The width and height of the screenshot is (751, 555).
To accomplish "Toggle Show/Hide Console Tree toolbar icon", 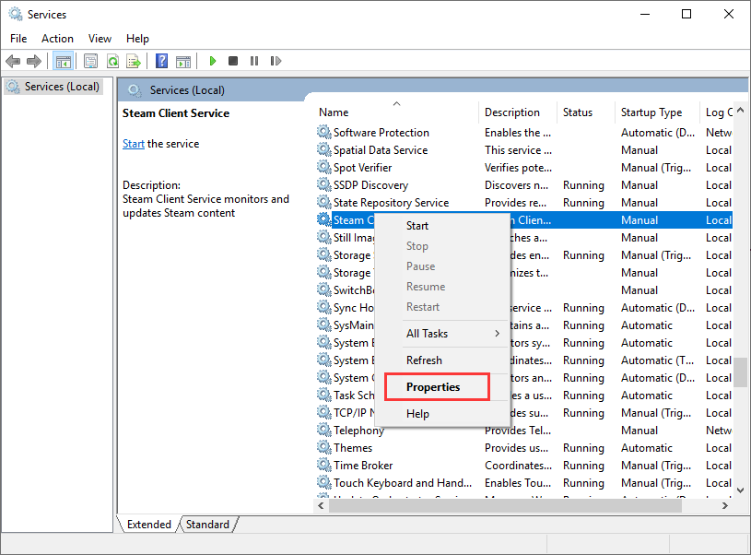I will (x=64, y=62).
